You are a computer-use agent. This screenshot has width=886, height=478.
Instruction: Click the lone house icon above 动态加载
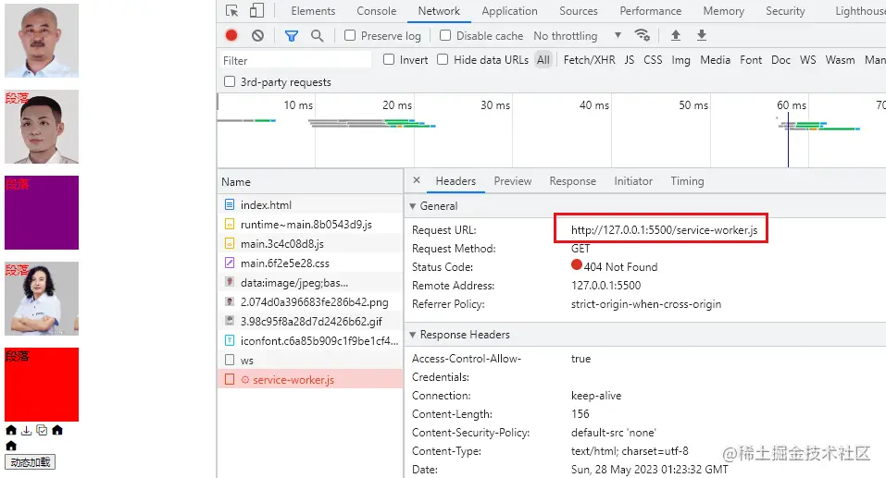11,446
